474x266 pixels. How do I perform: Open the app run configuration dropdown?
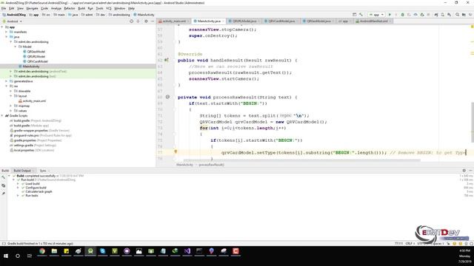click(x=376, y=15)
